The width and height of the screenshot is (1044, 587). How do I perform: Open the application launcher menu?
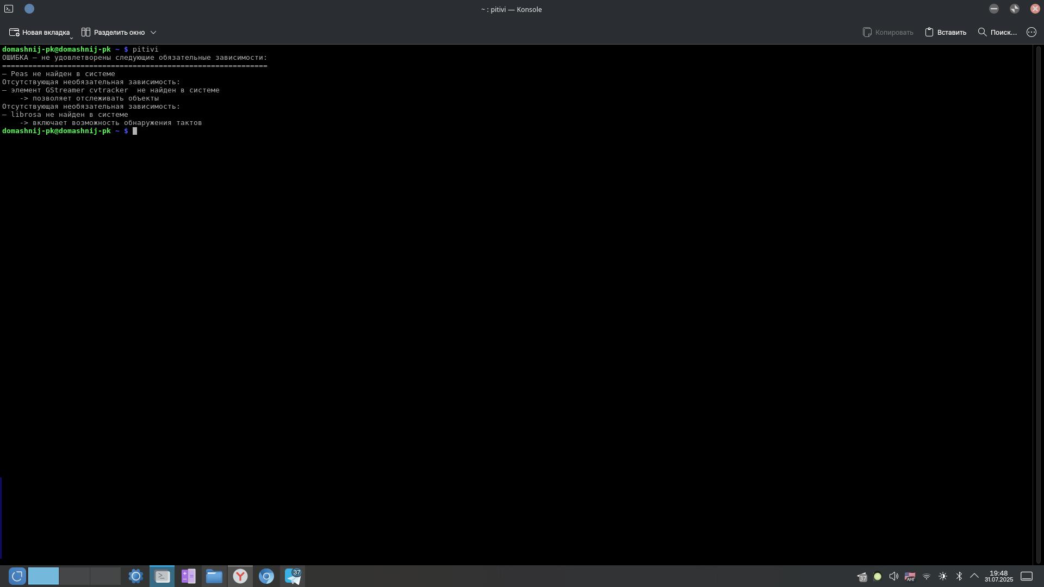(17, 576)
